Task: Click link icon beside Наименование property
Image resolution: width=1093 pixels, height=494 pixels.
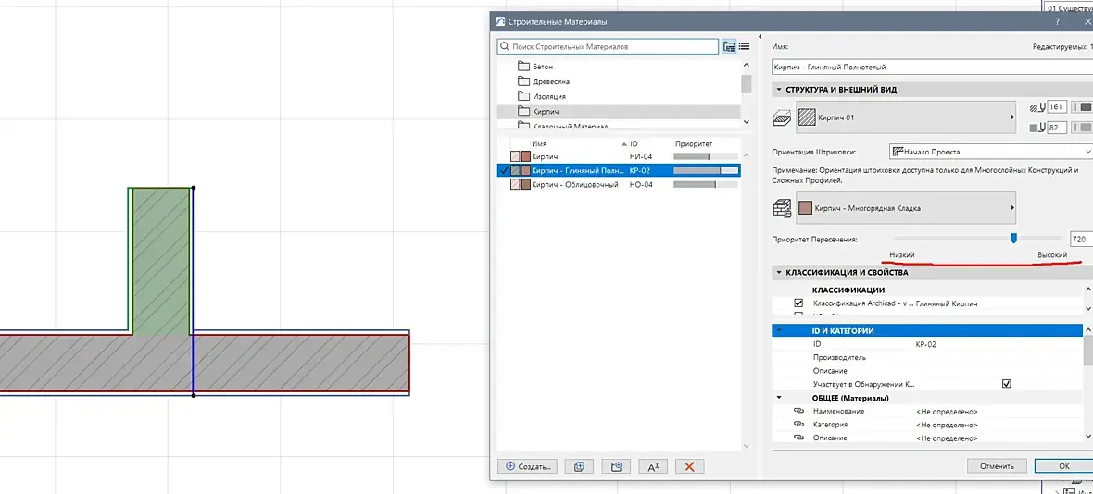Action: pos(798,411)
